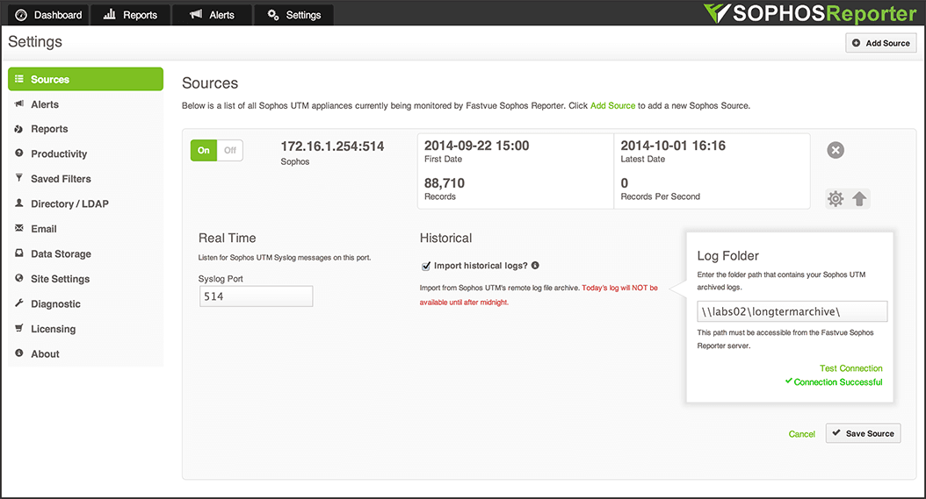
Task: Click the bar chart icon on Reports tab
Action: click(109, 14)
